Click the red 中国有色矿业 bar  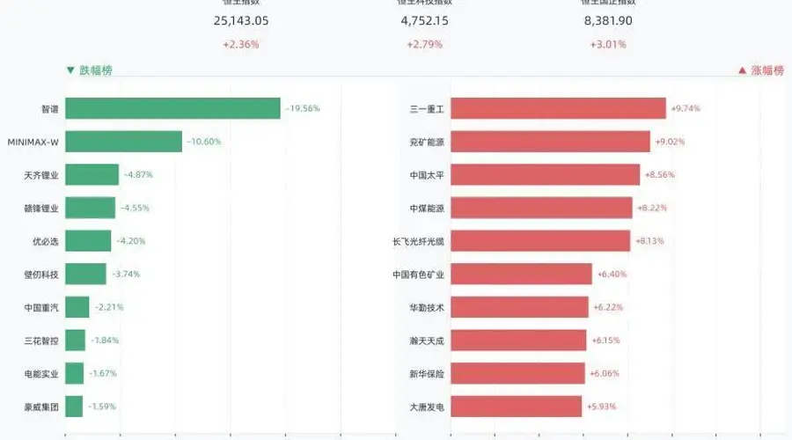(x=521, y=274)
